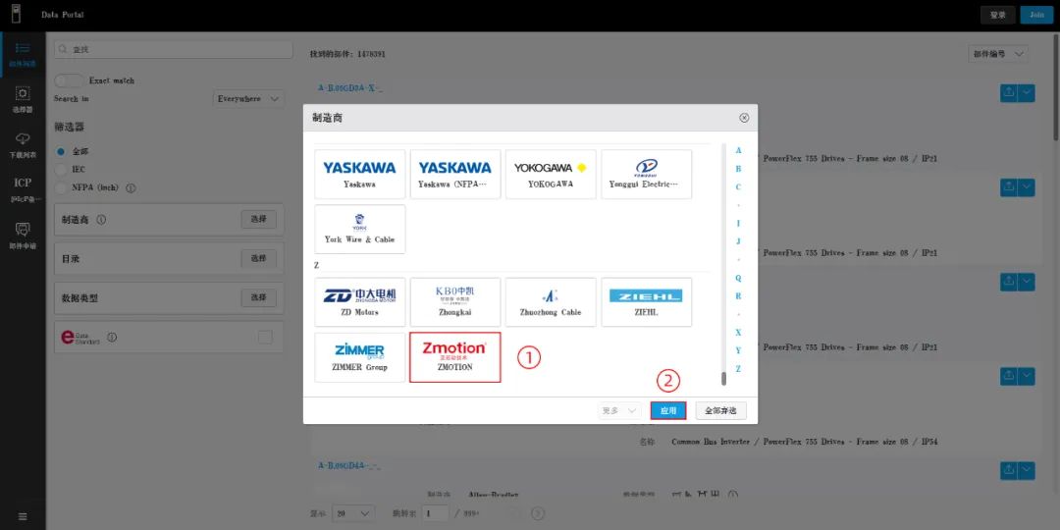Viewport: 1060px width, 530px height.
Task: Jump to letter C in alphabet index
Action: [x=738, y=186]
